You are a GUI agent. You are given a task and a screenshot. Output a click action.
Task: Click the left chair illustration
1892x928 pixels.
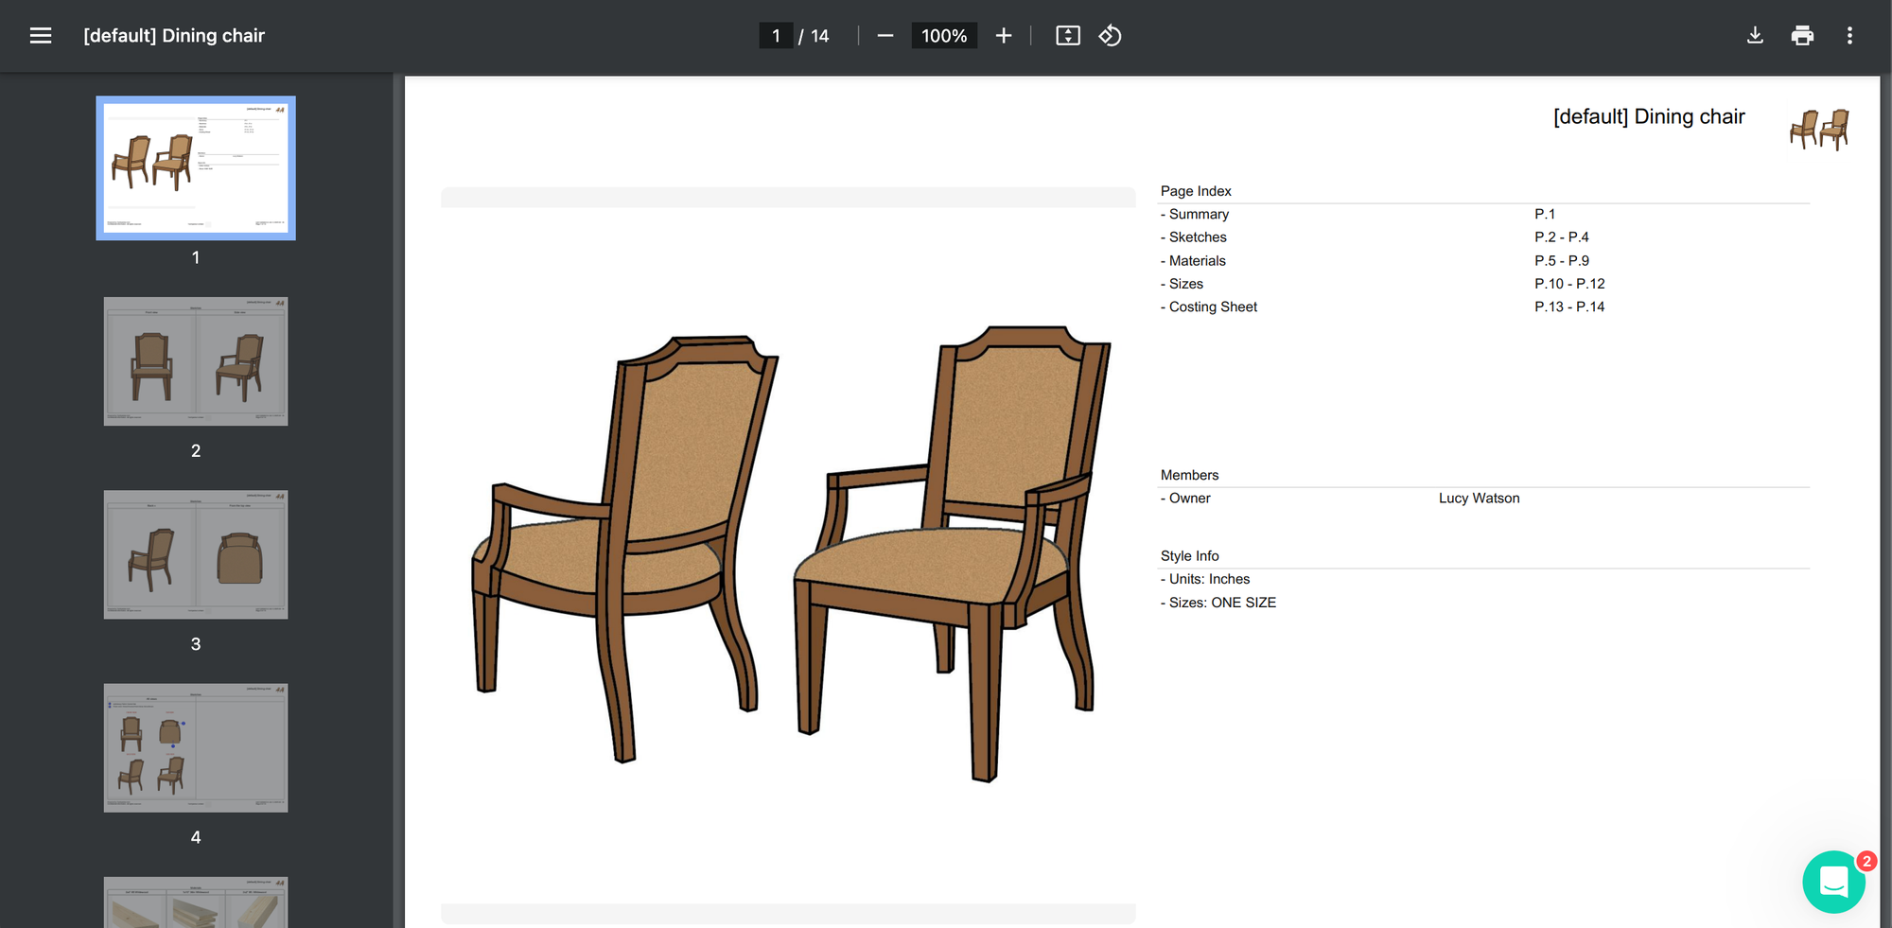coord(624,549)
